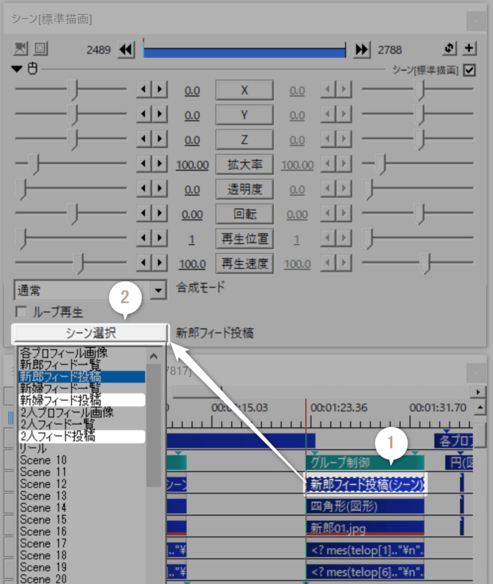Toggle the シーン[標準描画] enable checkbox
Screen dimensions: 493x584
470,70
